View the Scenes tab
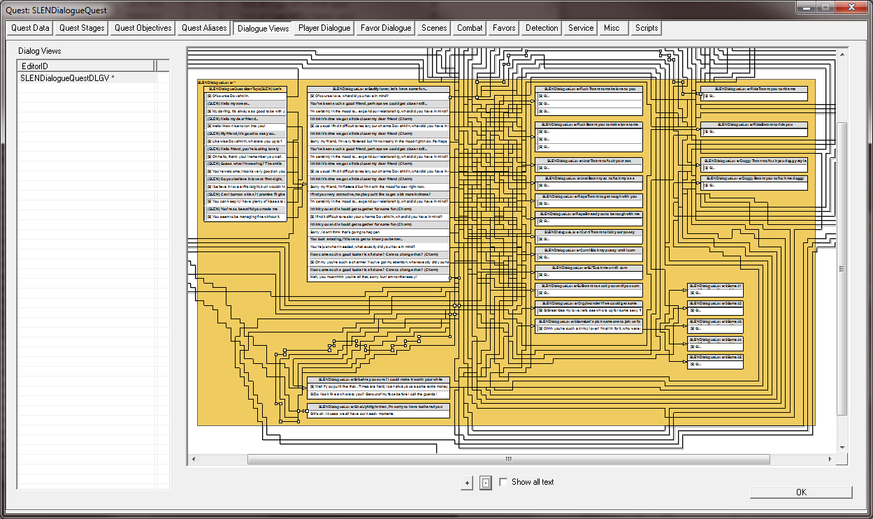Viewport: 873px width, 519px height. pos(434,28)
